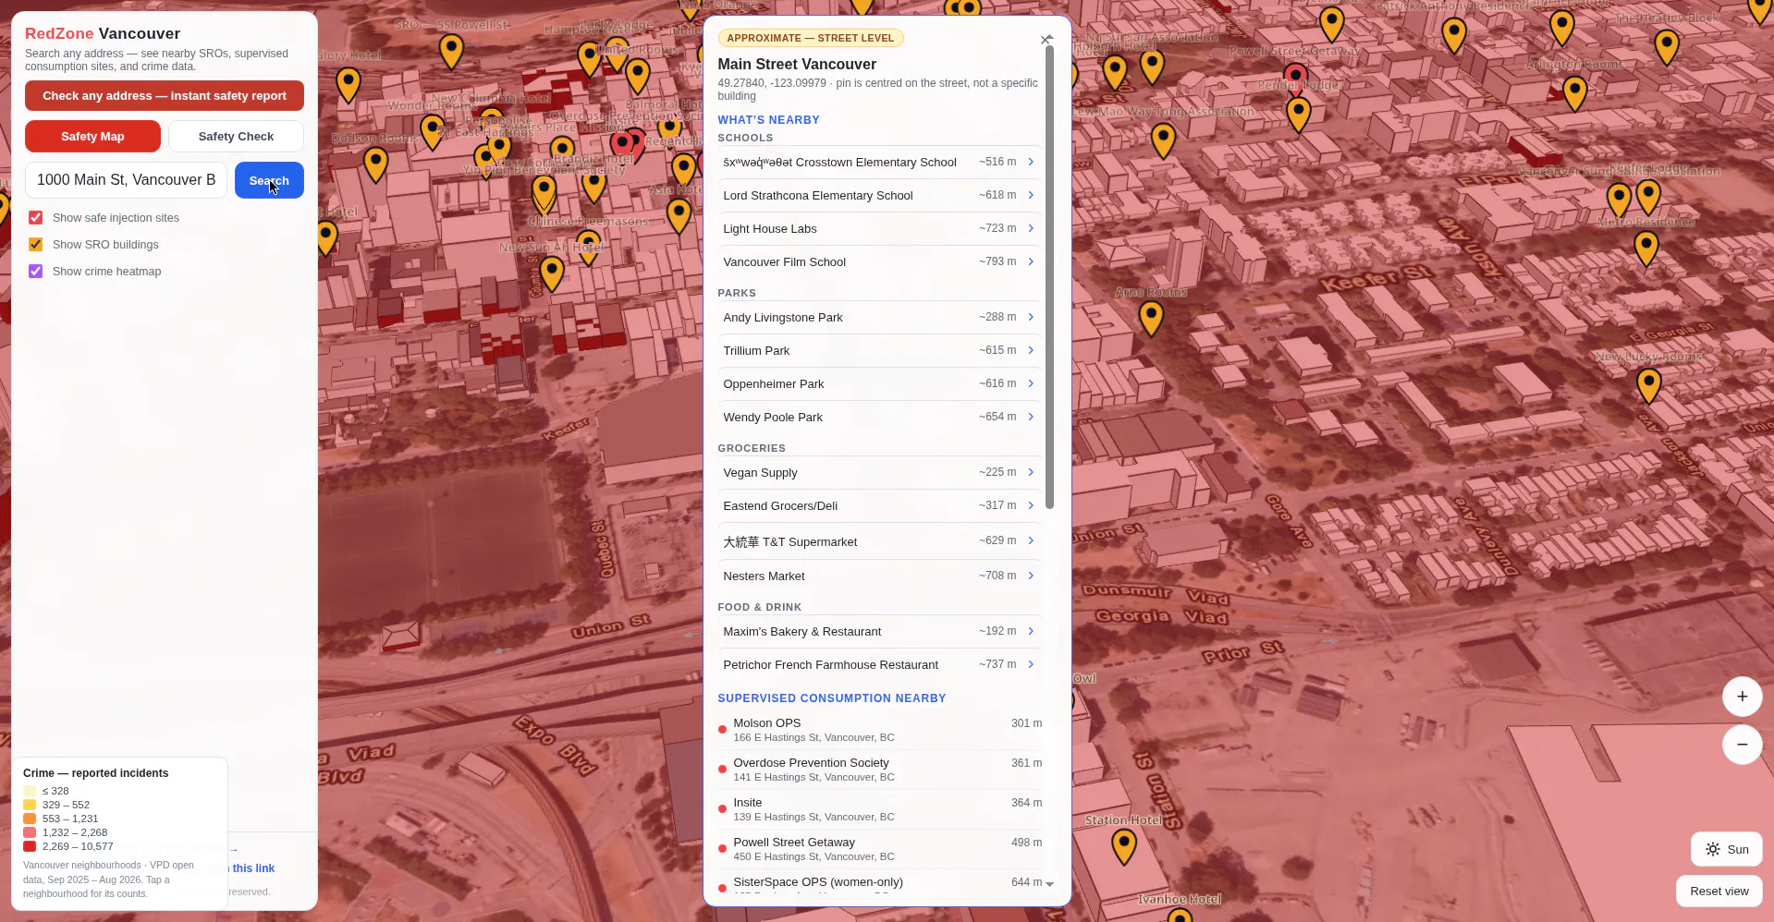This screenshot has width=1774, height=922.
Task: Expand Lord Strathcona Elementary School chevron
Action: [x=1031, y=195]
